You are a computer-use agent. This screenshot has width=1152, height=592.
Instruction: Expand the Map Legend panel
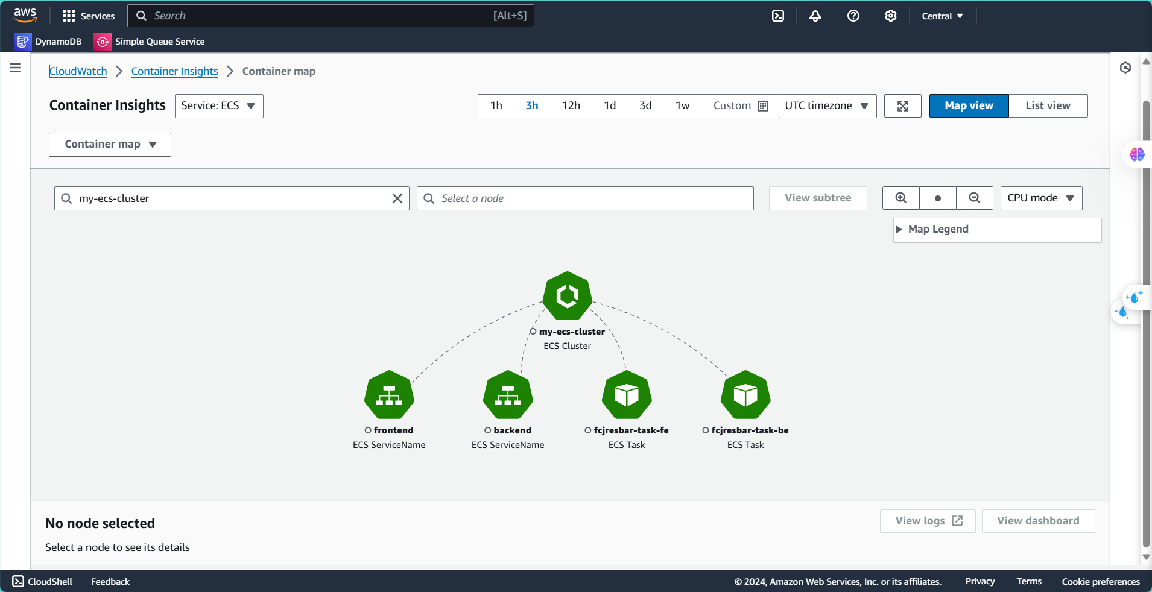[997, 229]
